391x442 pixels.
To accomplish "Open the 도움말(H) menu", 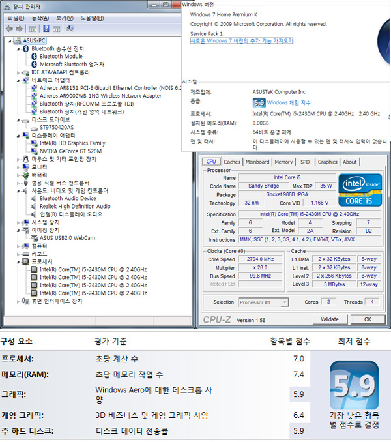I will [x=92, y=18].
